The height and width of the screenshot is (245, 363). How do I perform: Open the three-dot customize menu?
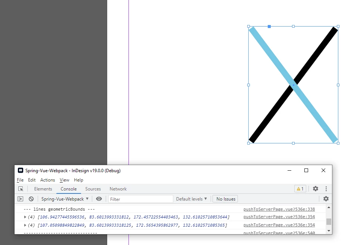coord(326,189)
